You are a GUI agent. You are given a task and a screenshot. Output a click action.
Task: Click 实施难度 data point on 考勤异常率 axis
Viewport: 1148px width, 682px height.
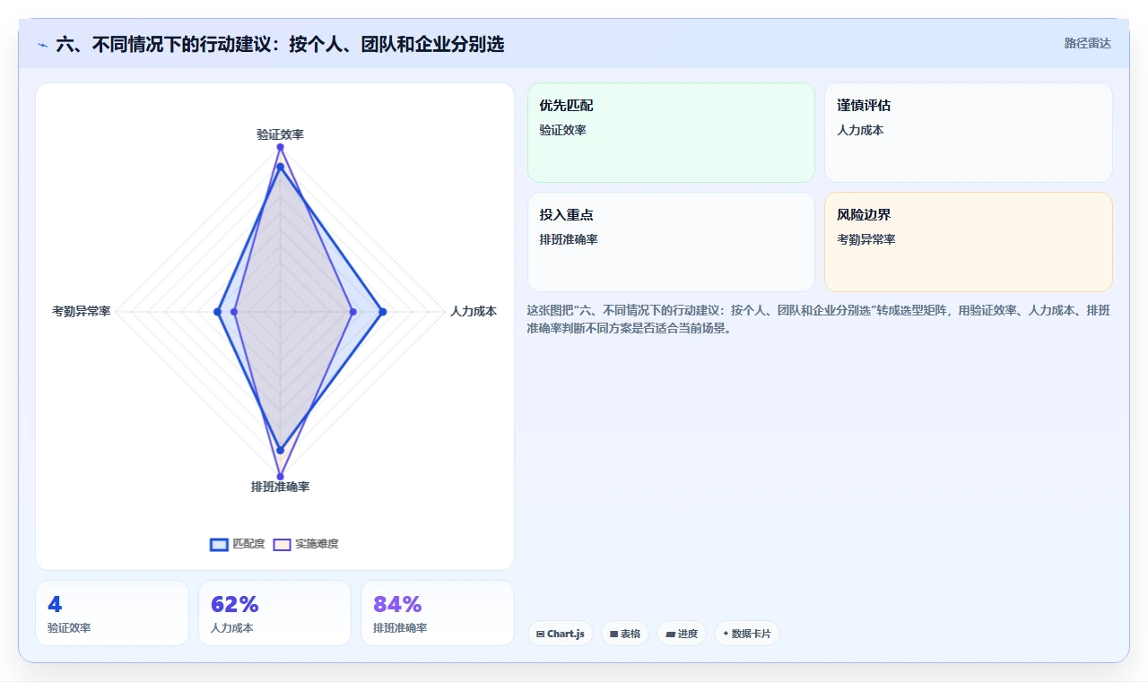click(234, 312)
